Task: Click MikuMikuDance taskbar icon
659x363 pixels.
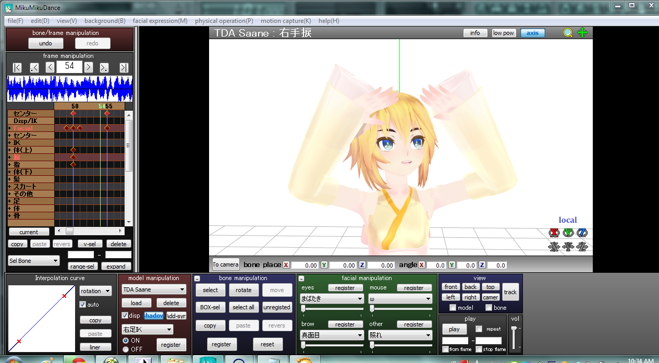Action: tap(208, 359)
